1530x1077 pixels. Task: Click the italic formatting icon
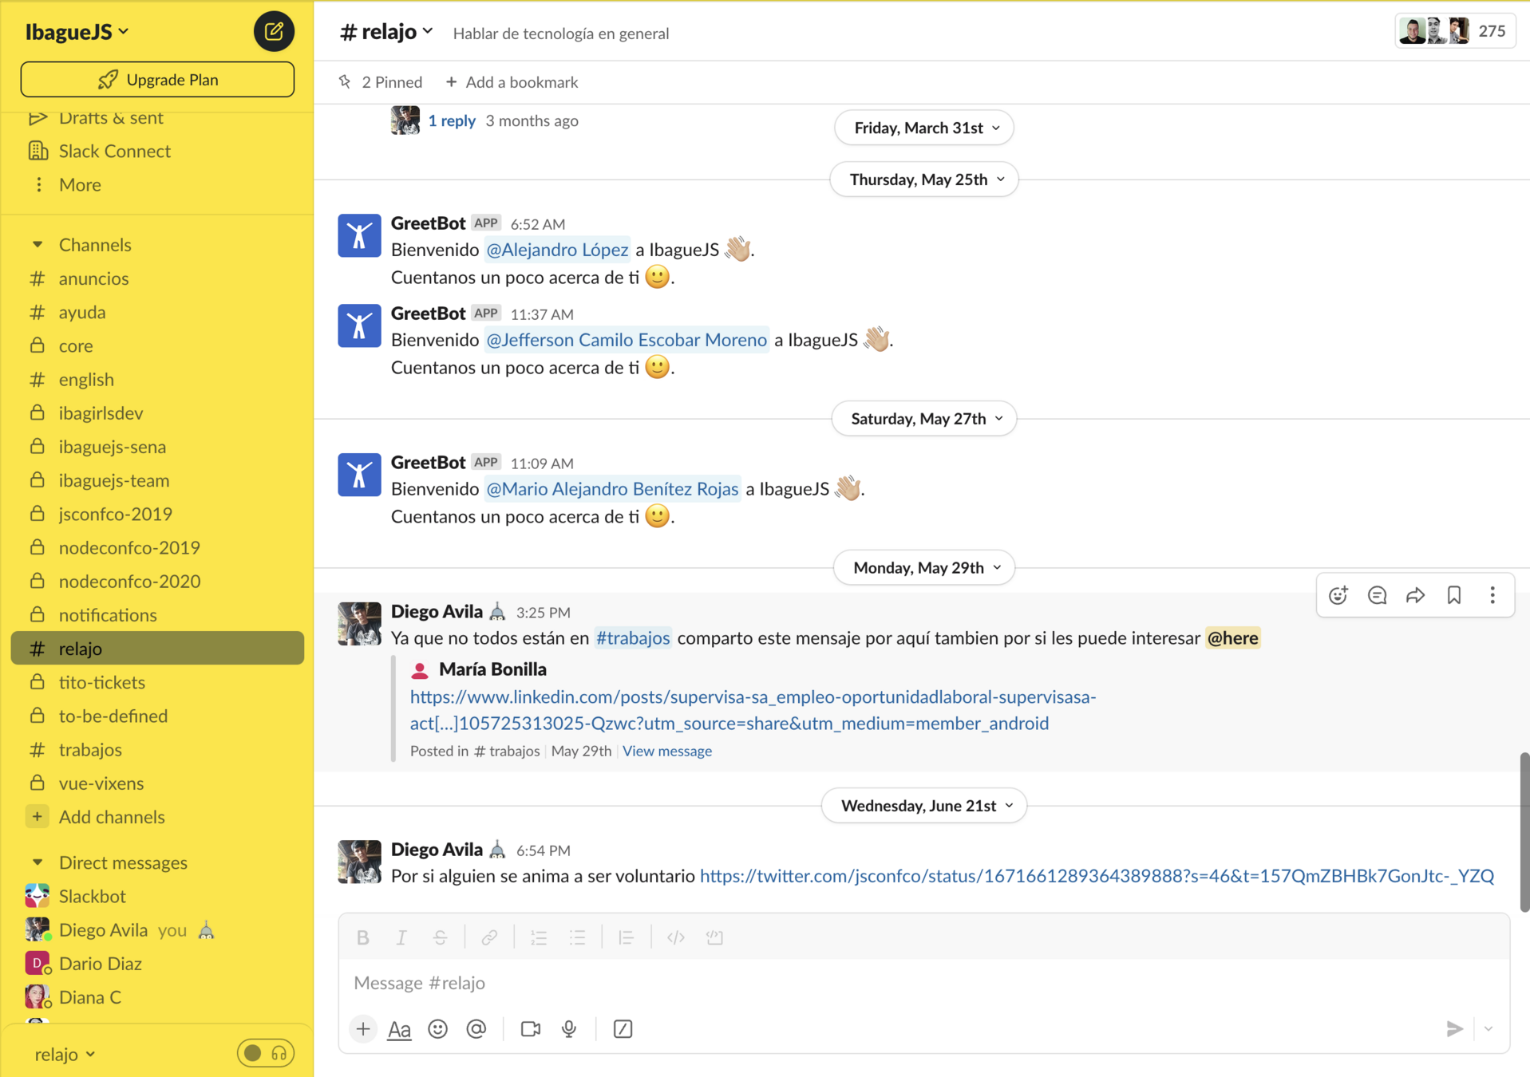click(x=401, y=937)
